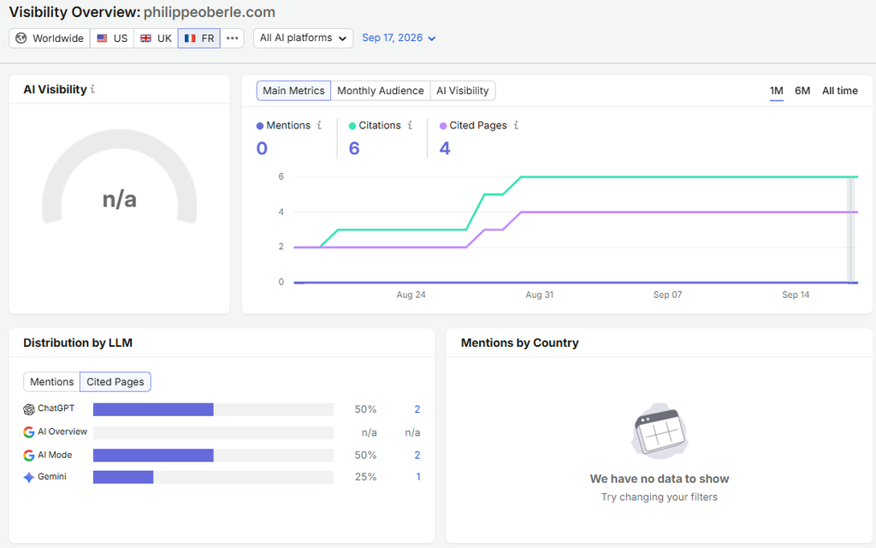Click the highlighted latest date marker on chart
This screenshot has height=548, width=876.
tap(851, 229)
